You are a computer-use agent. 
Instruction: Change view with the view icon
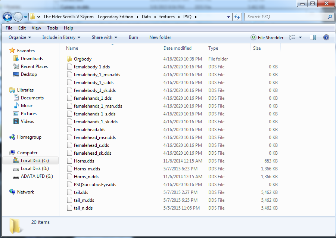292,37
